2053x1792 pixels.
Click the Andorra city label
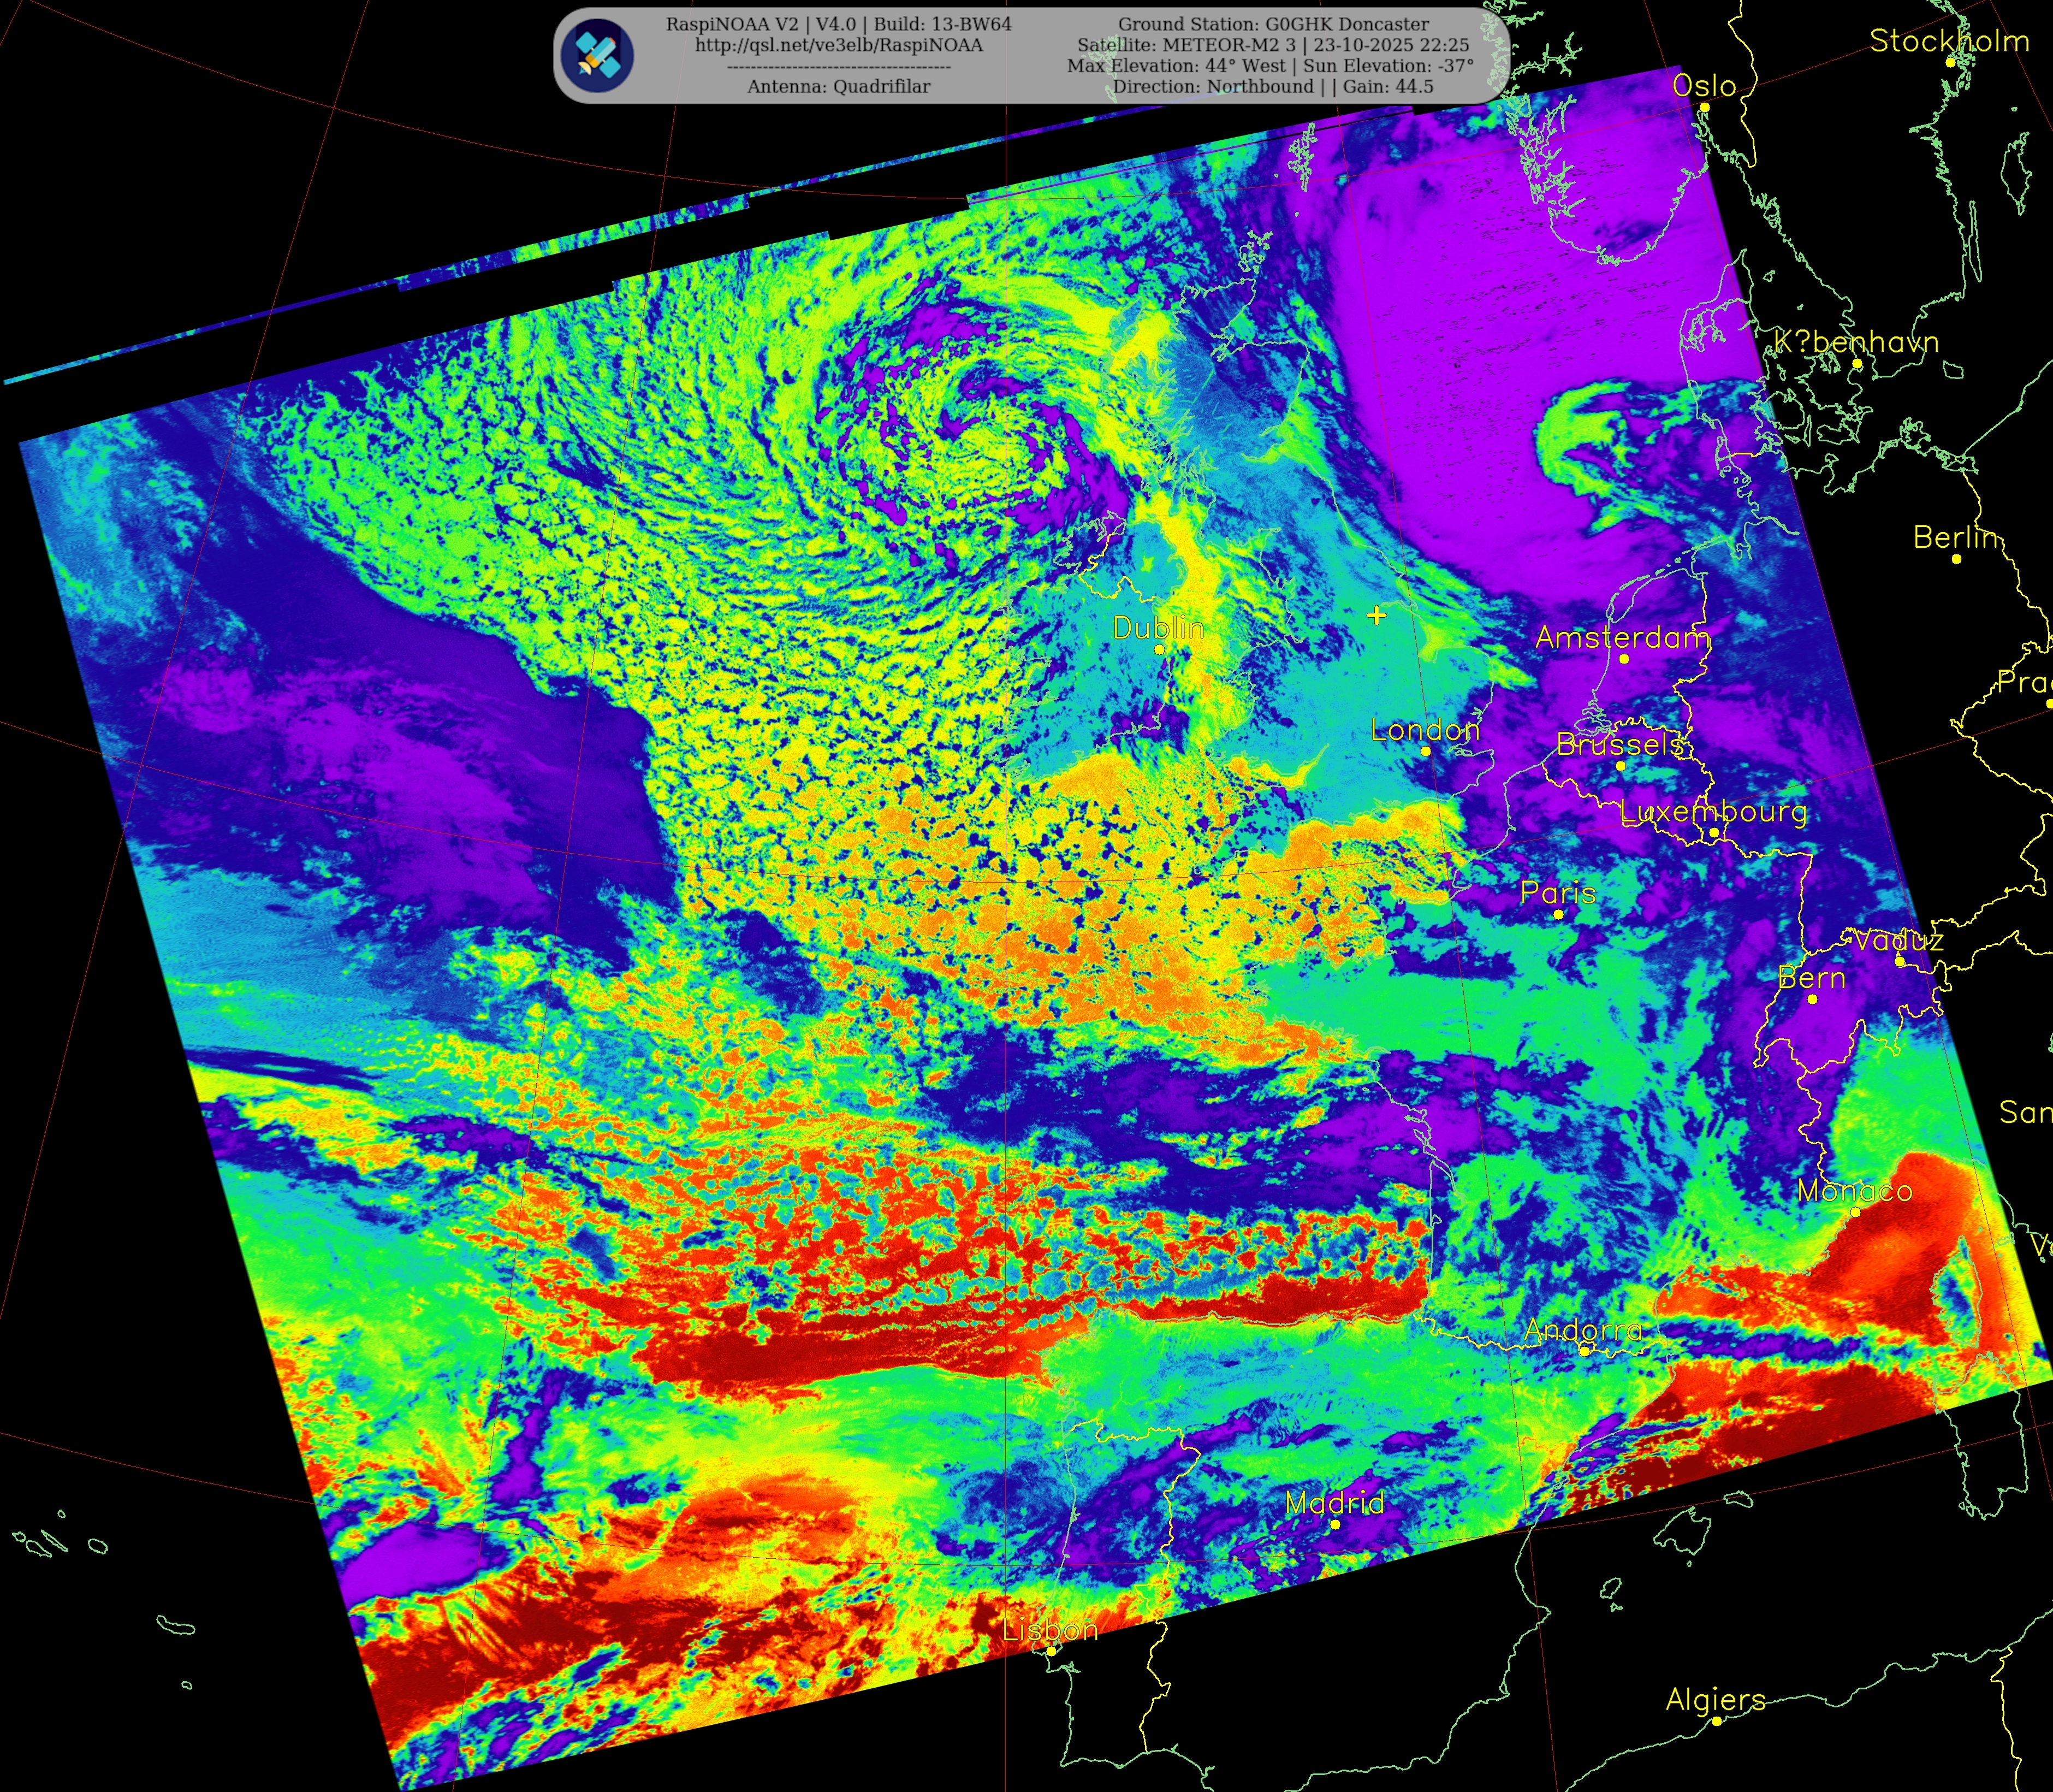click(x=1583, y=1330)
